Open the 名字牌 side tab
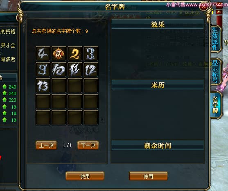The width and height of the screenshot is (228, 191). click(x=215, y=105)
